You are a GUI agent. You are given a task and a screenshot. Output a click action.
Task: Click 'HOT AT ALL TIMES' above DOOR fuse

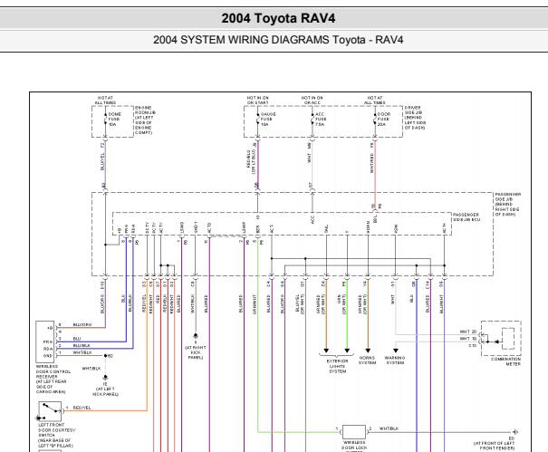[x=375, y=101]
